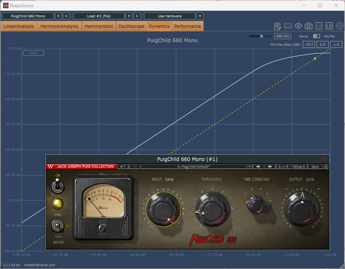Click the eye view icon
The image size is (345, 269).
[298, 26]
